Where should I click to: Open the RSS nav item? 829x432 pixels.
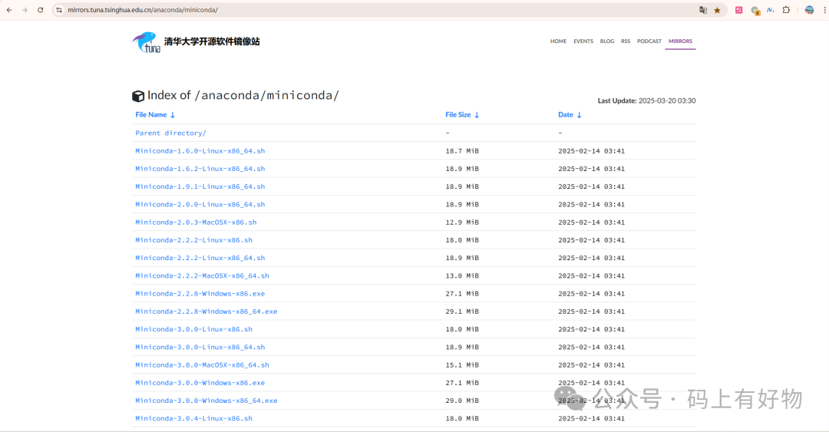coord(626,41)
